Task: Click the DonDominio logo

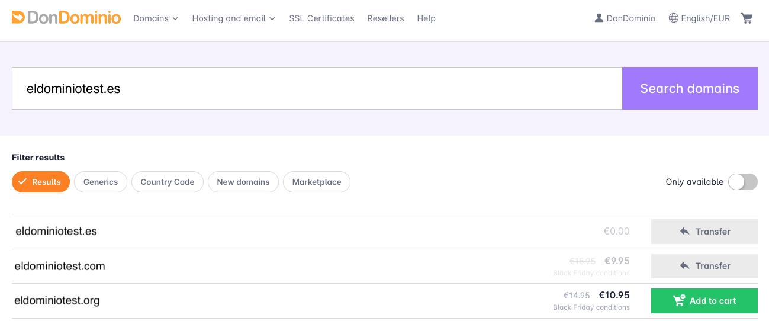Action: [x=66, y=18]
